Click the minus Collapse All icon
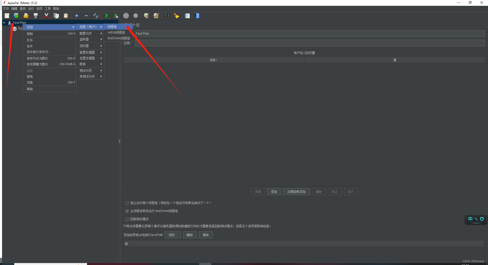 (x=86, y=16)
